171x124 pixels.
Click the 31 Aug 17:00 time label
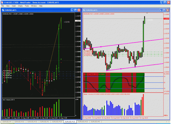[x=63, y=118]
